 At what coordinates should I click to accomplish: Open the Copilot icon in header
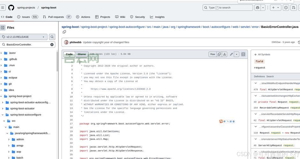(x=258, y=8)
